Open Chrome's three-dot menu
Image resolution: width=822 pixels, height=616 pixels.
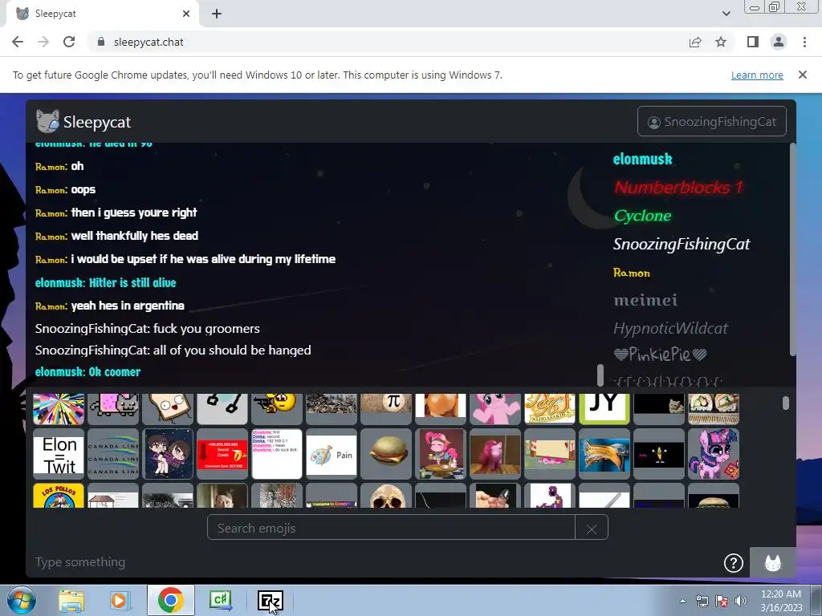click(x=804, y=42)
